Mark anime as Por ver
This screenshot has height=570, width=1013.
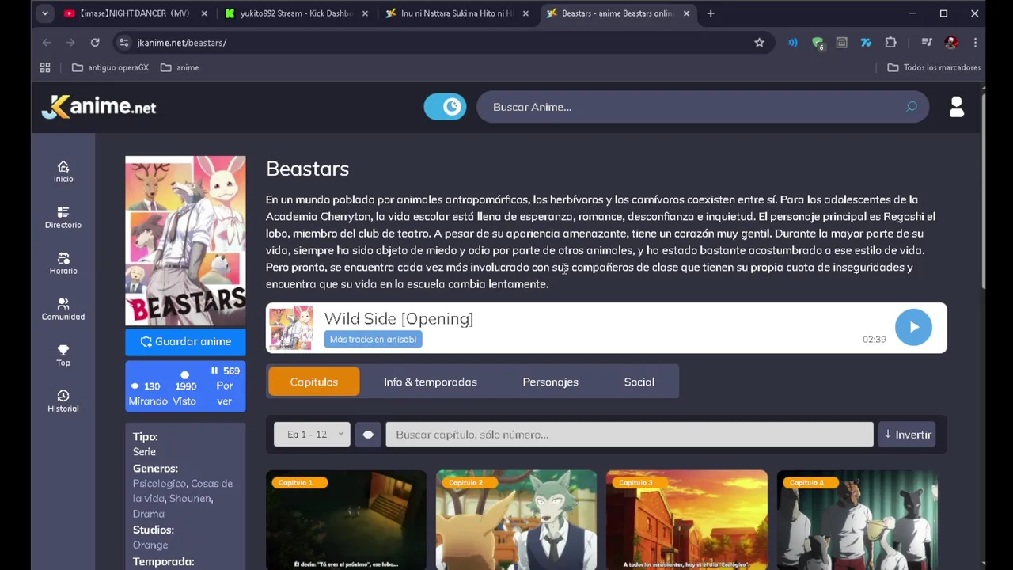(x=225, y=386)
